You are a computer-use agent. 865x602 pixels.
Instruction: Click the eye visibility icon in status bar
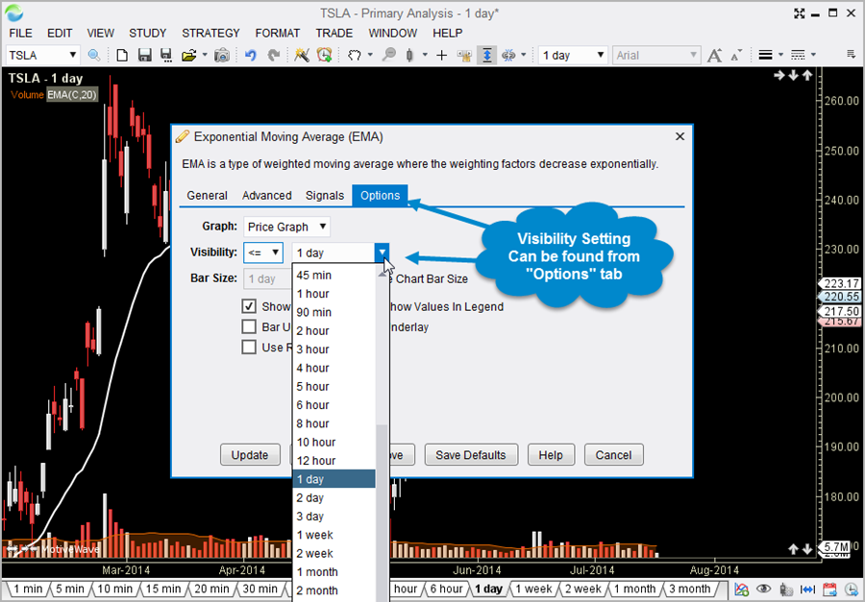[x=763, y=590]
